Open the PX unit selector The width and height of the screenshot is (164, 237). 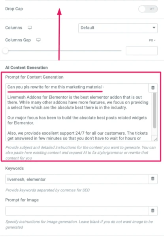click(x=152, y=40)
